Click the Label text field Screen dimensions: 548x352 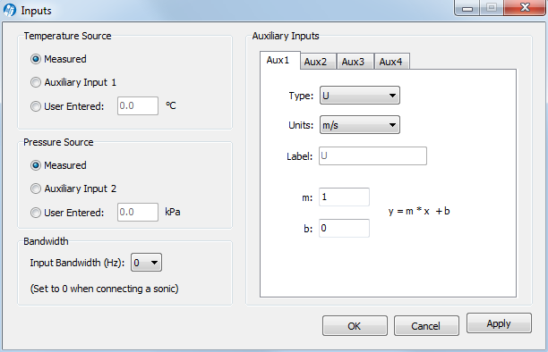click(x=372, y=156)
